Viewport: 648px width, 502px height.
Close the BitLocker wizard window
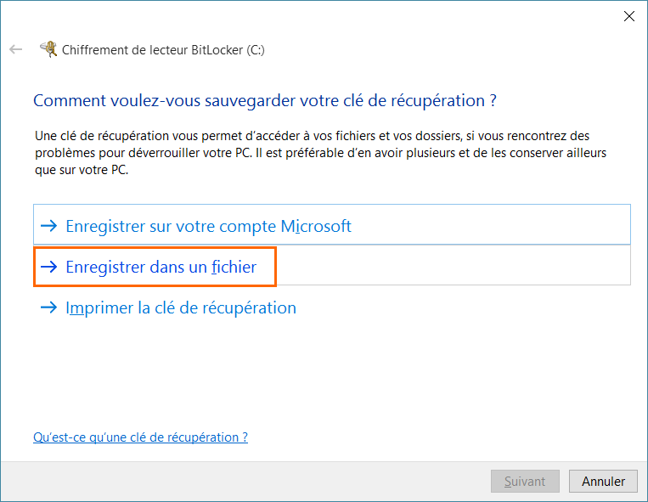pyautogui.click(x=628, y=15)
